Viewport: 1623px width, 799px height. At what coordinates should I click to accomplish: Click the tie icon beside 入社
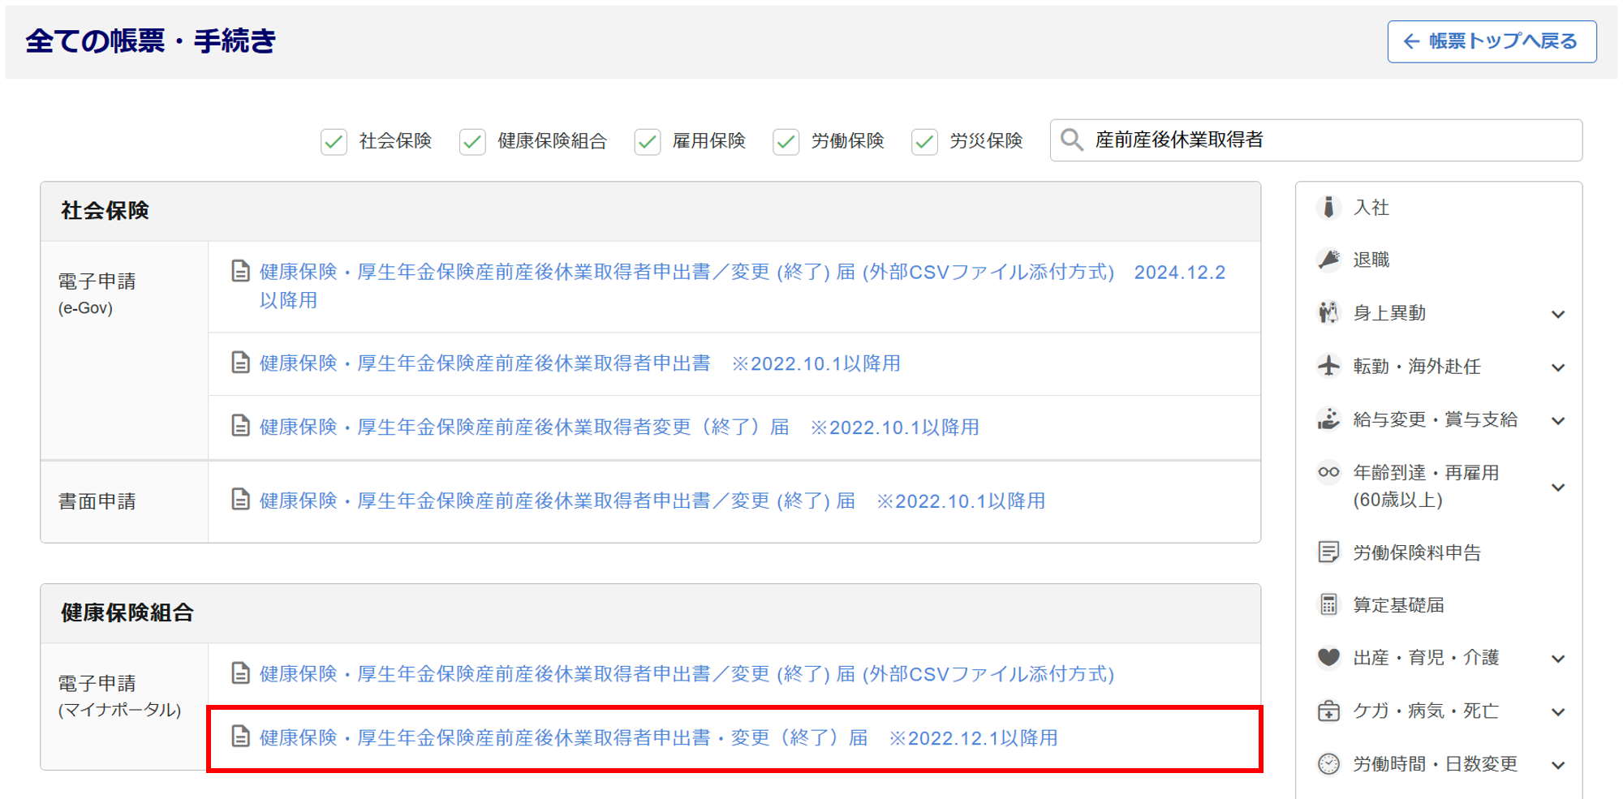(x=1328, y=208)
